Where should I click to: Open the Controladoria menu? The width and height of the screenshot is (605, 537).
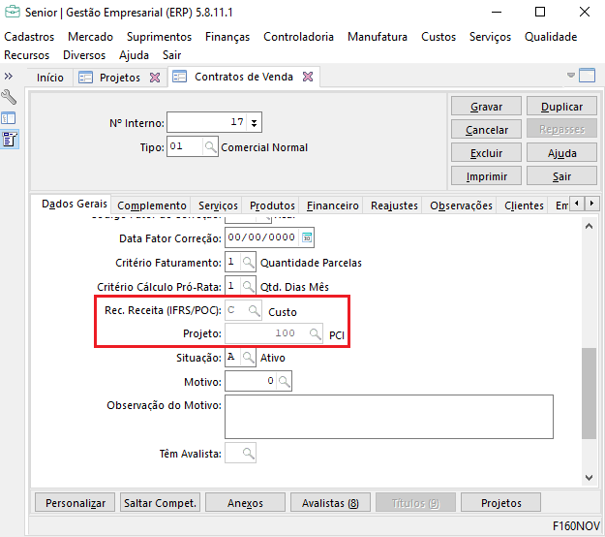point(298,37)
